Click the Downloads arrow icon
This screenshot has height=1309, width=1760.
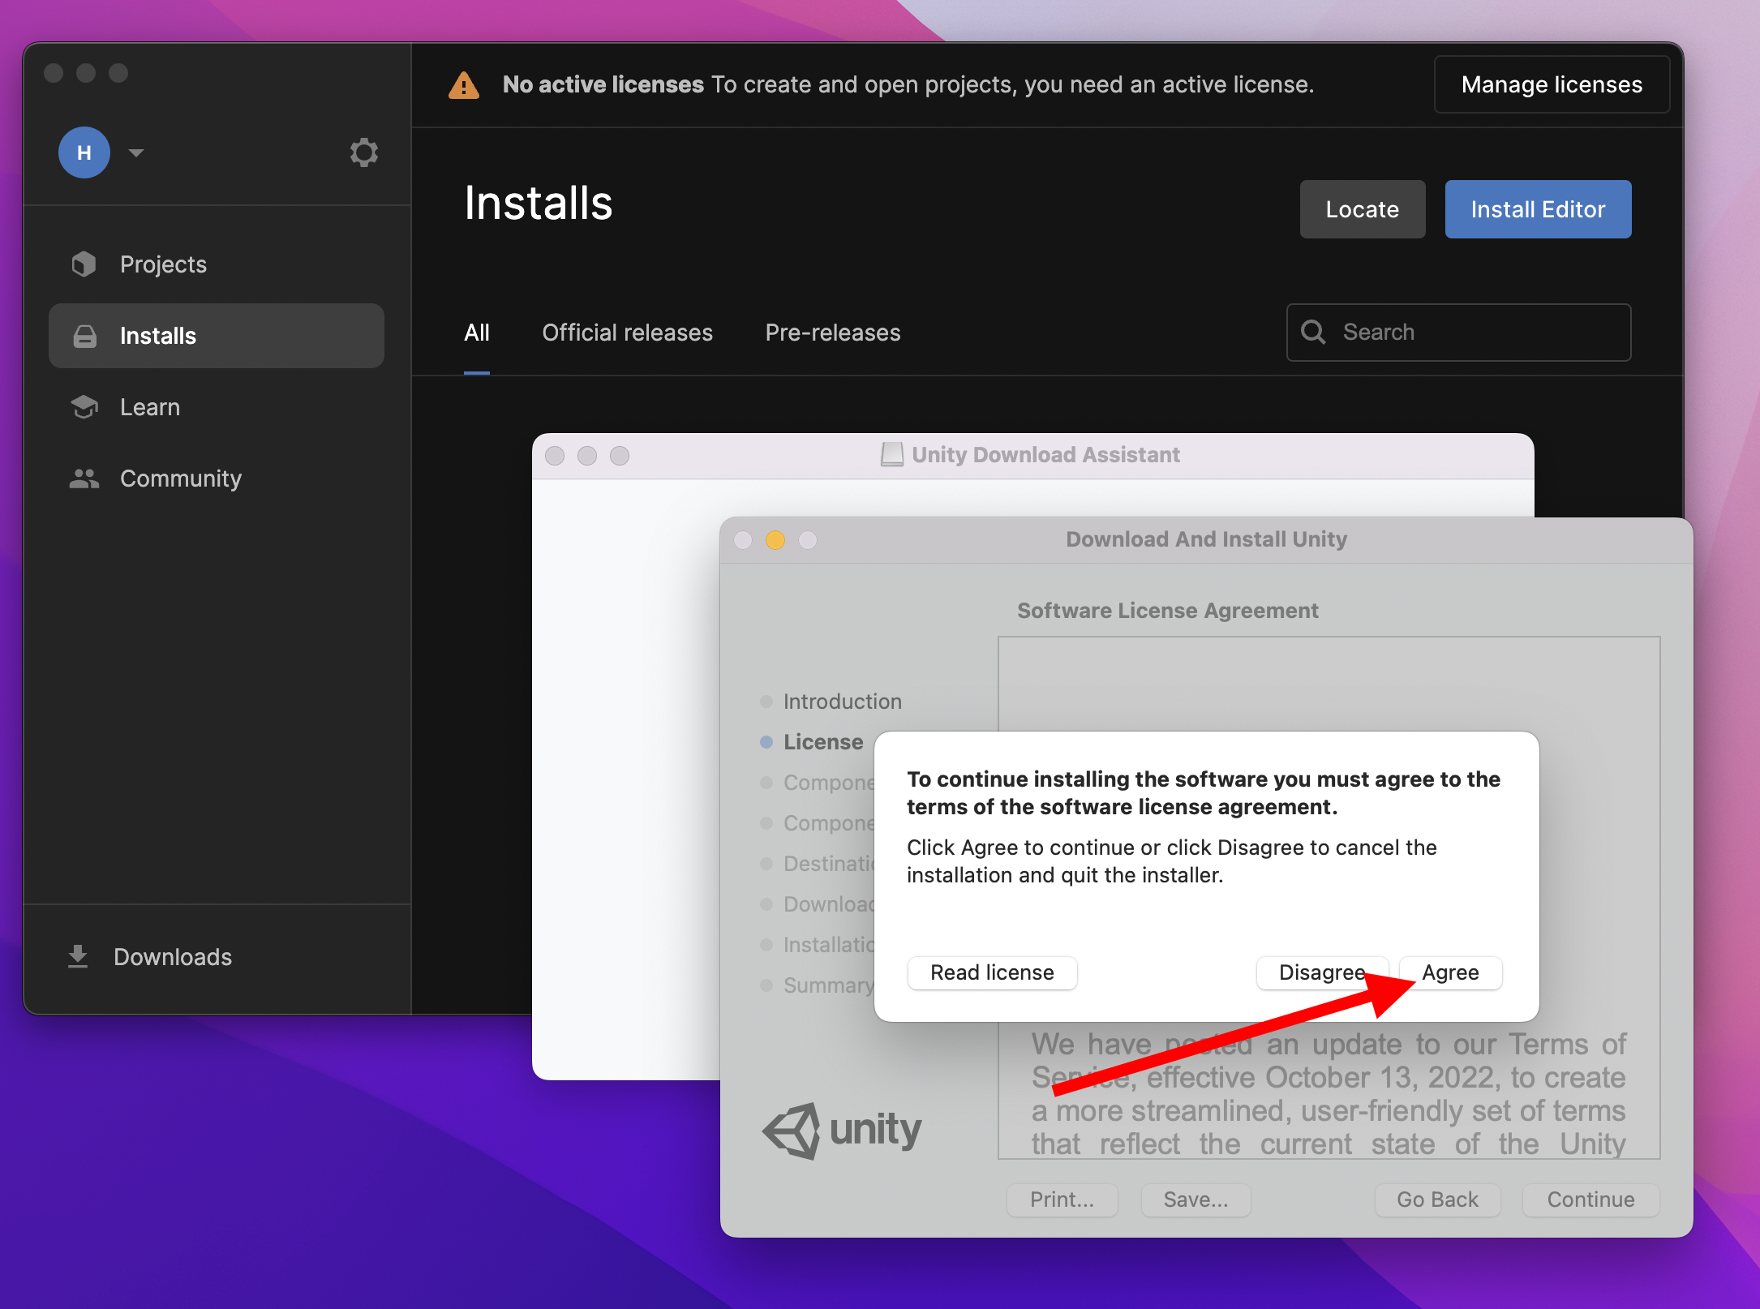coord(78,957)
